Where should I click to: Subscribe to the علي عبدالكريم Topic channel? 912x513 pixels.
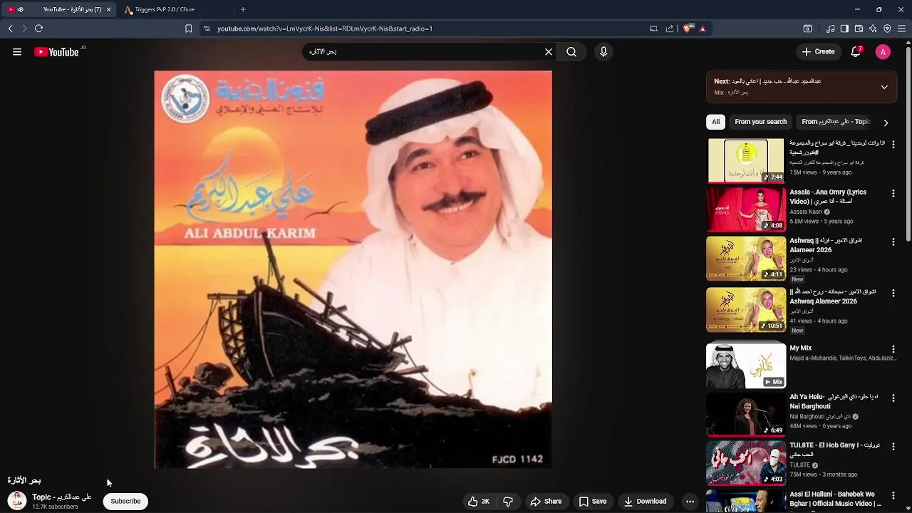[x=125, y=502]
